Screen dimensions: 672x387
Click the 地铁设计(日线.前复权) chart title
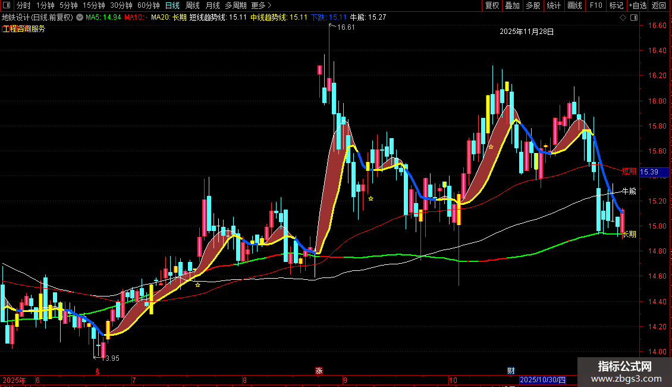click(37, 17)
